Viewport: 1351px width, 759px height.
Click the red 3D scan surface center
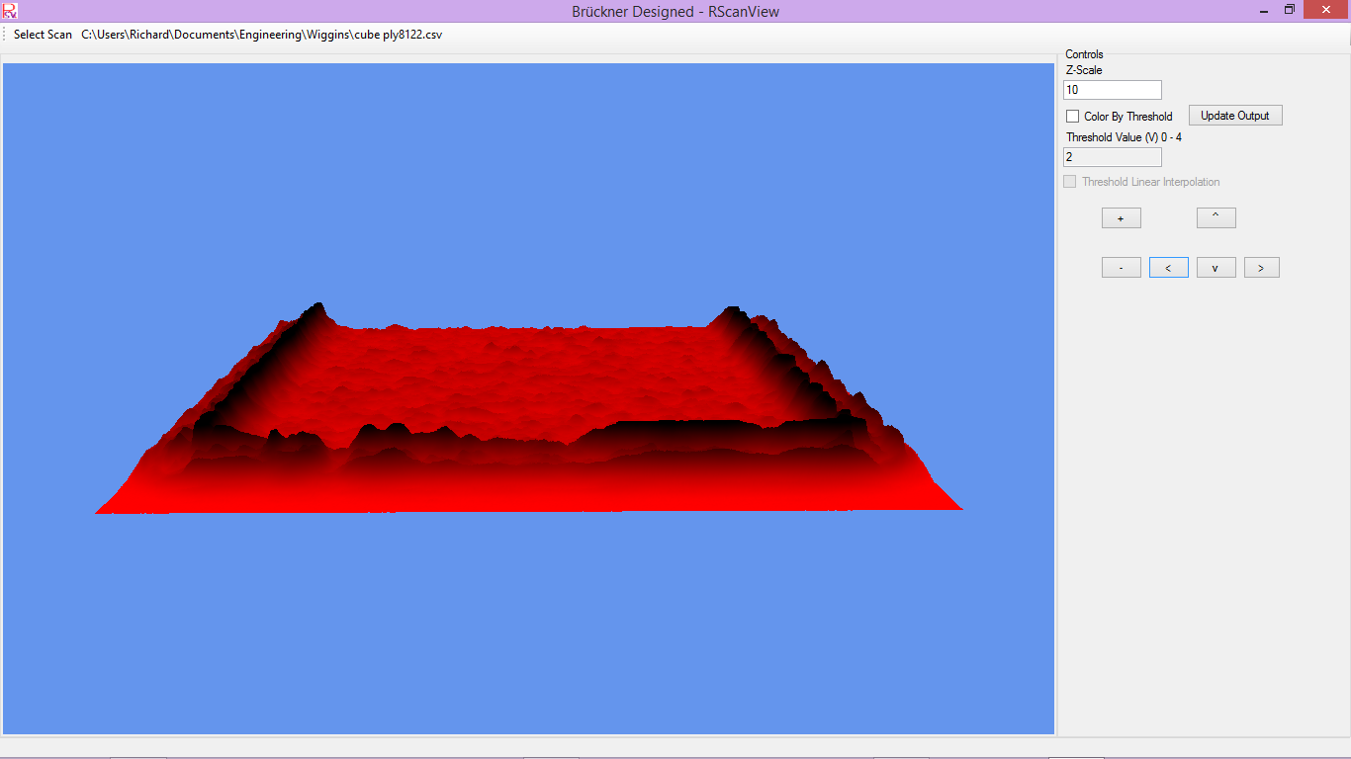(524, 385)
